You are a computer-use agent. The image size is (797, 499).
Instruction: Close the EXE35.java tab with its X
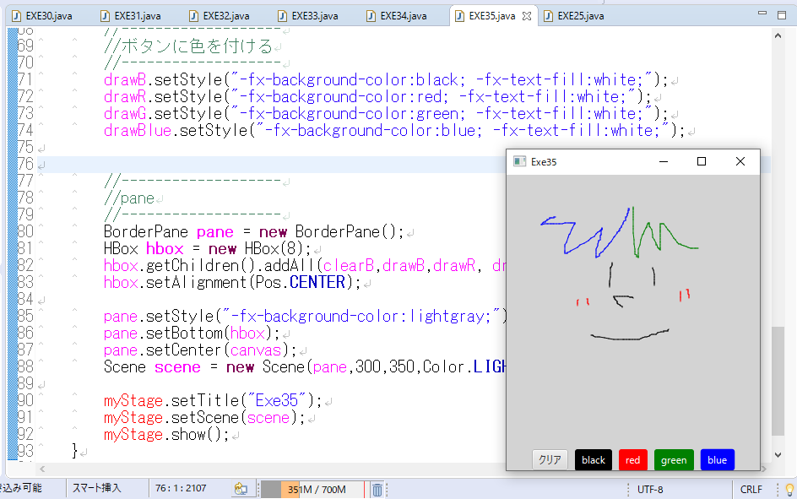point(527,16)
